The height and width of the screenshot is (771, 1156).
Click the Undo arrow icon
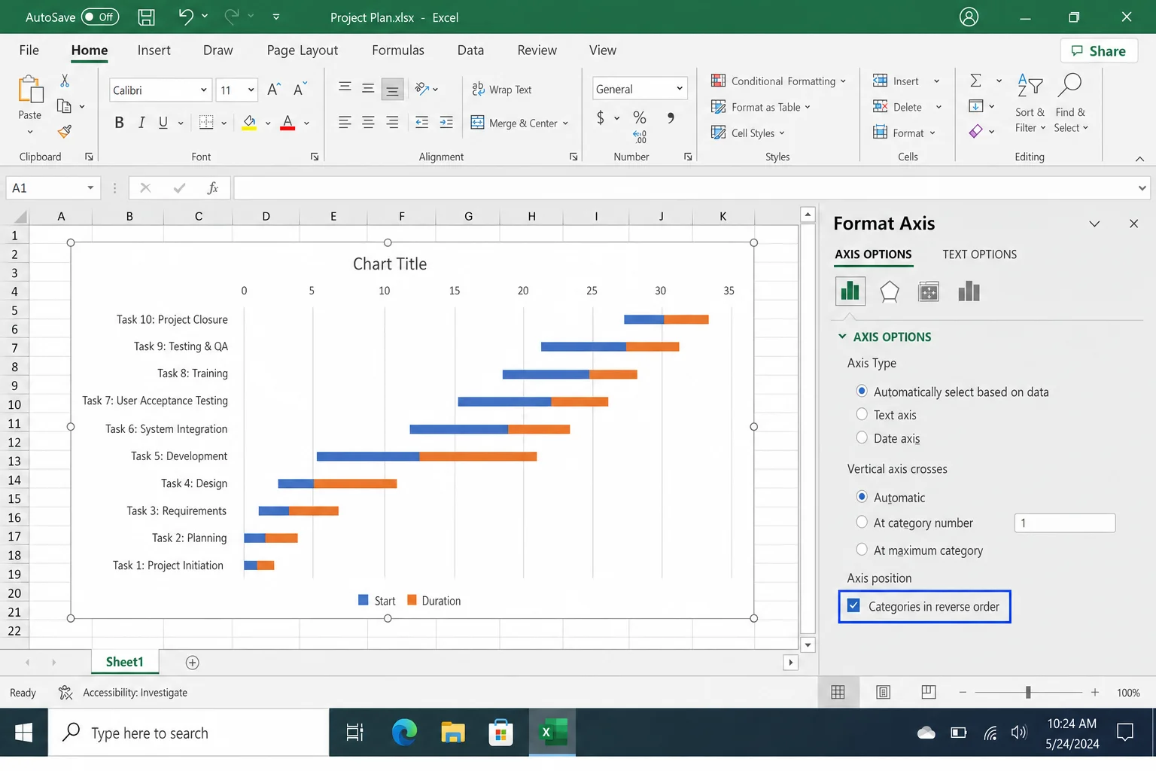[x=186, y=16]
